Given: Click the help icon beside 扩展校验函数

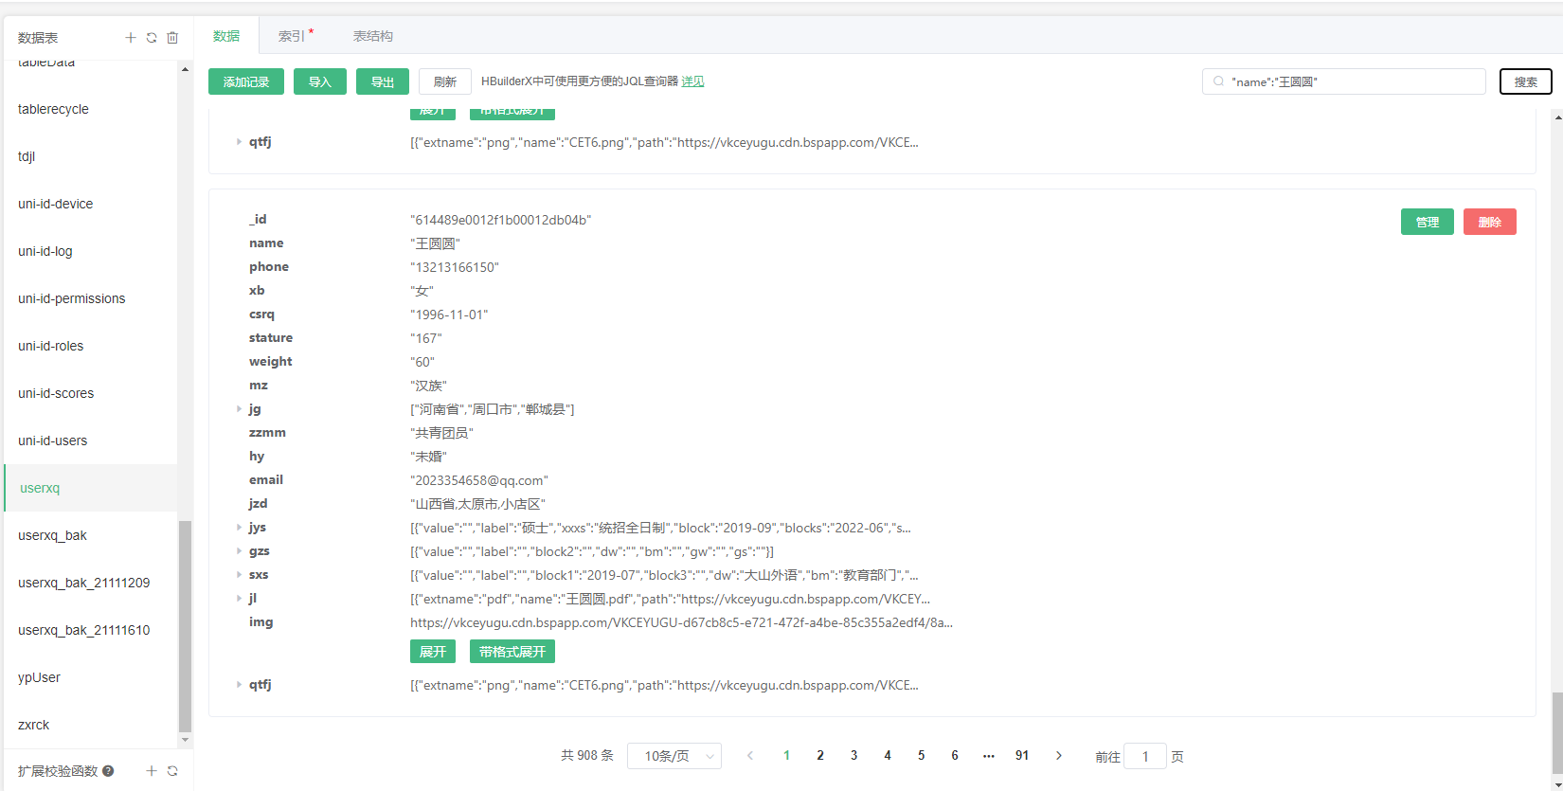Looking at the screenshot, I should 108,771.
